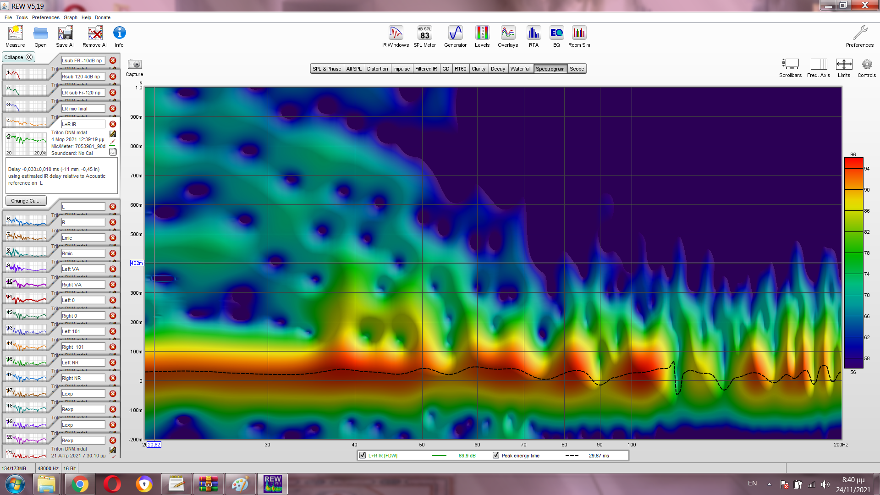Switch to the Waterfall tab

click(520, 69)
